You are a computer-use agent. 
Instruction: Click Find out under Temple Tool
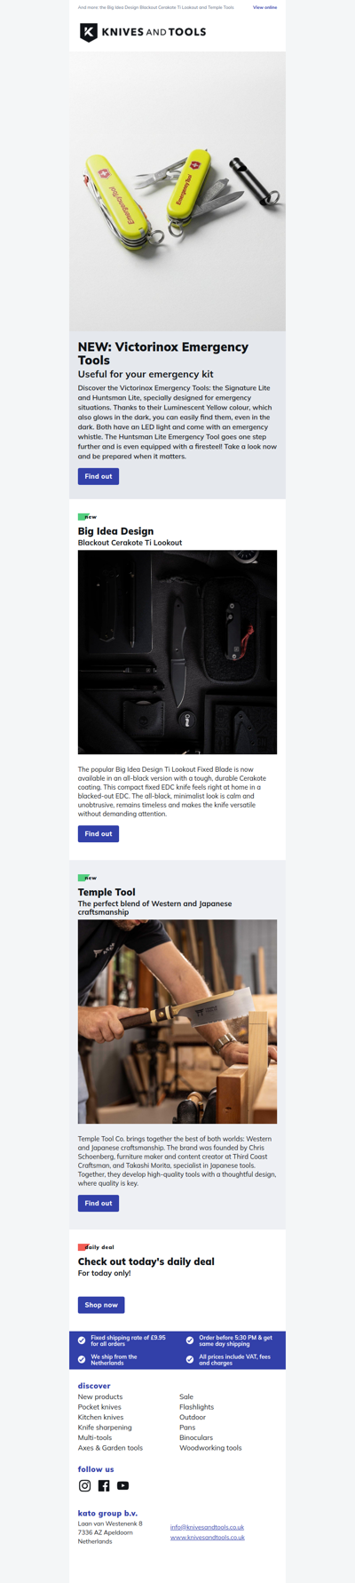(x=99, y=1203)
